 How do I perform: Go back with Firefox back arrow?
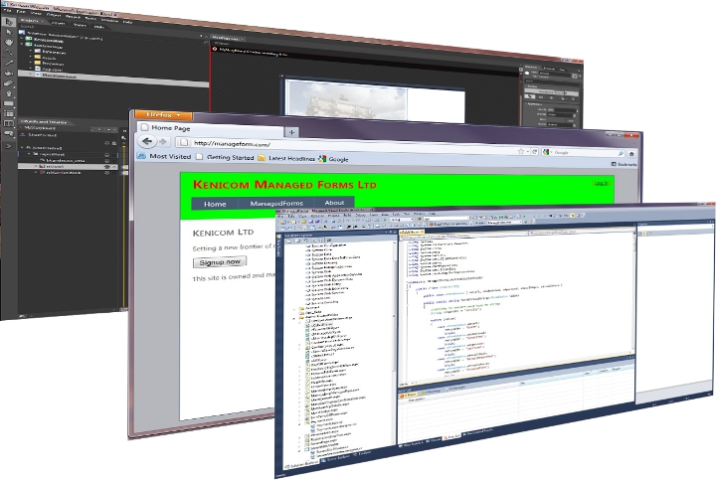(147, 141)
